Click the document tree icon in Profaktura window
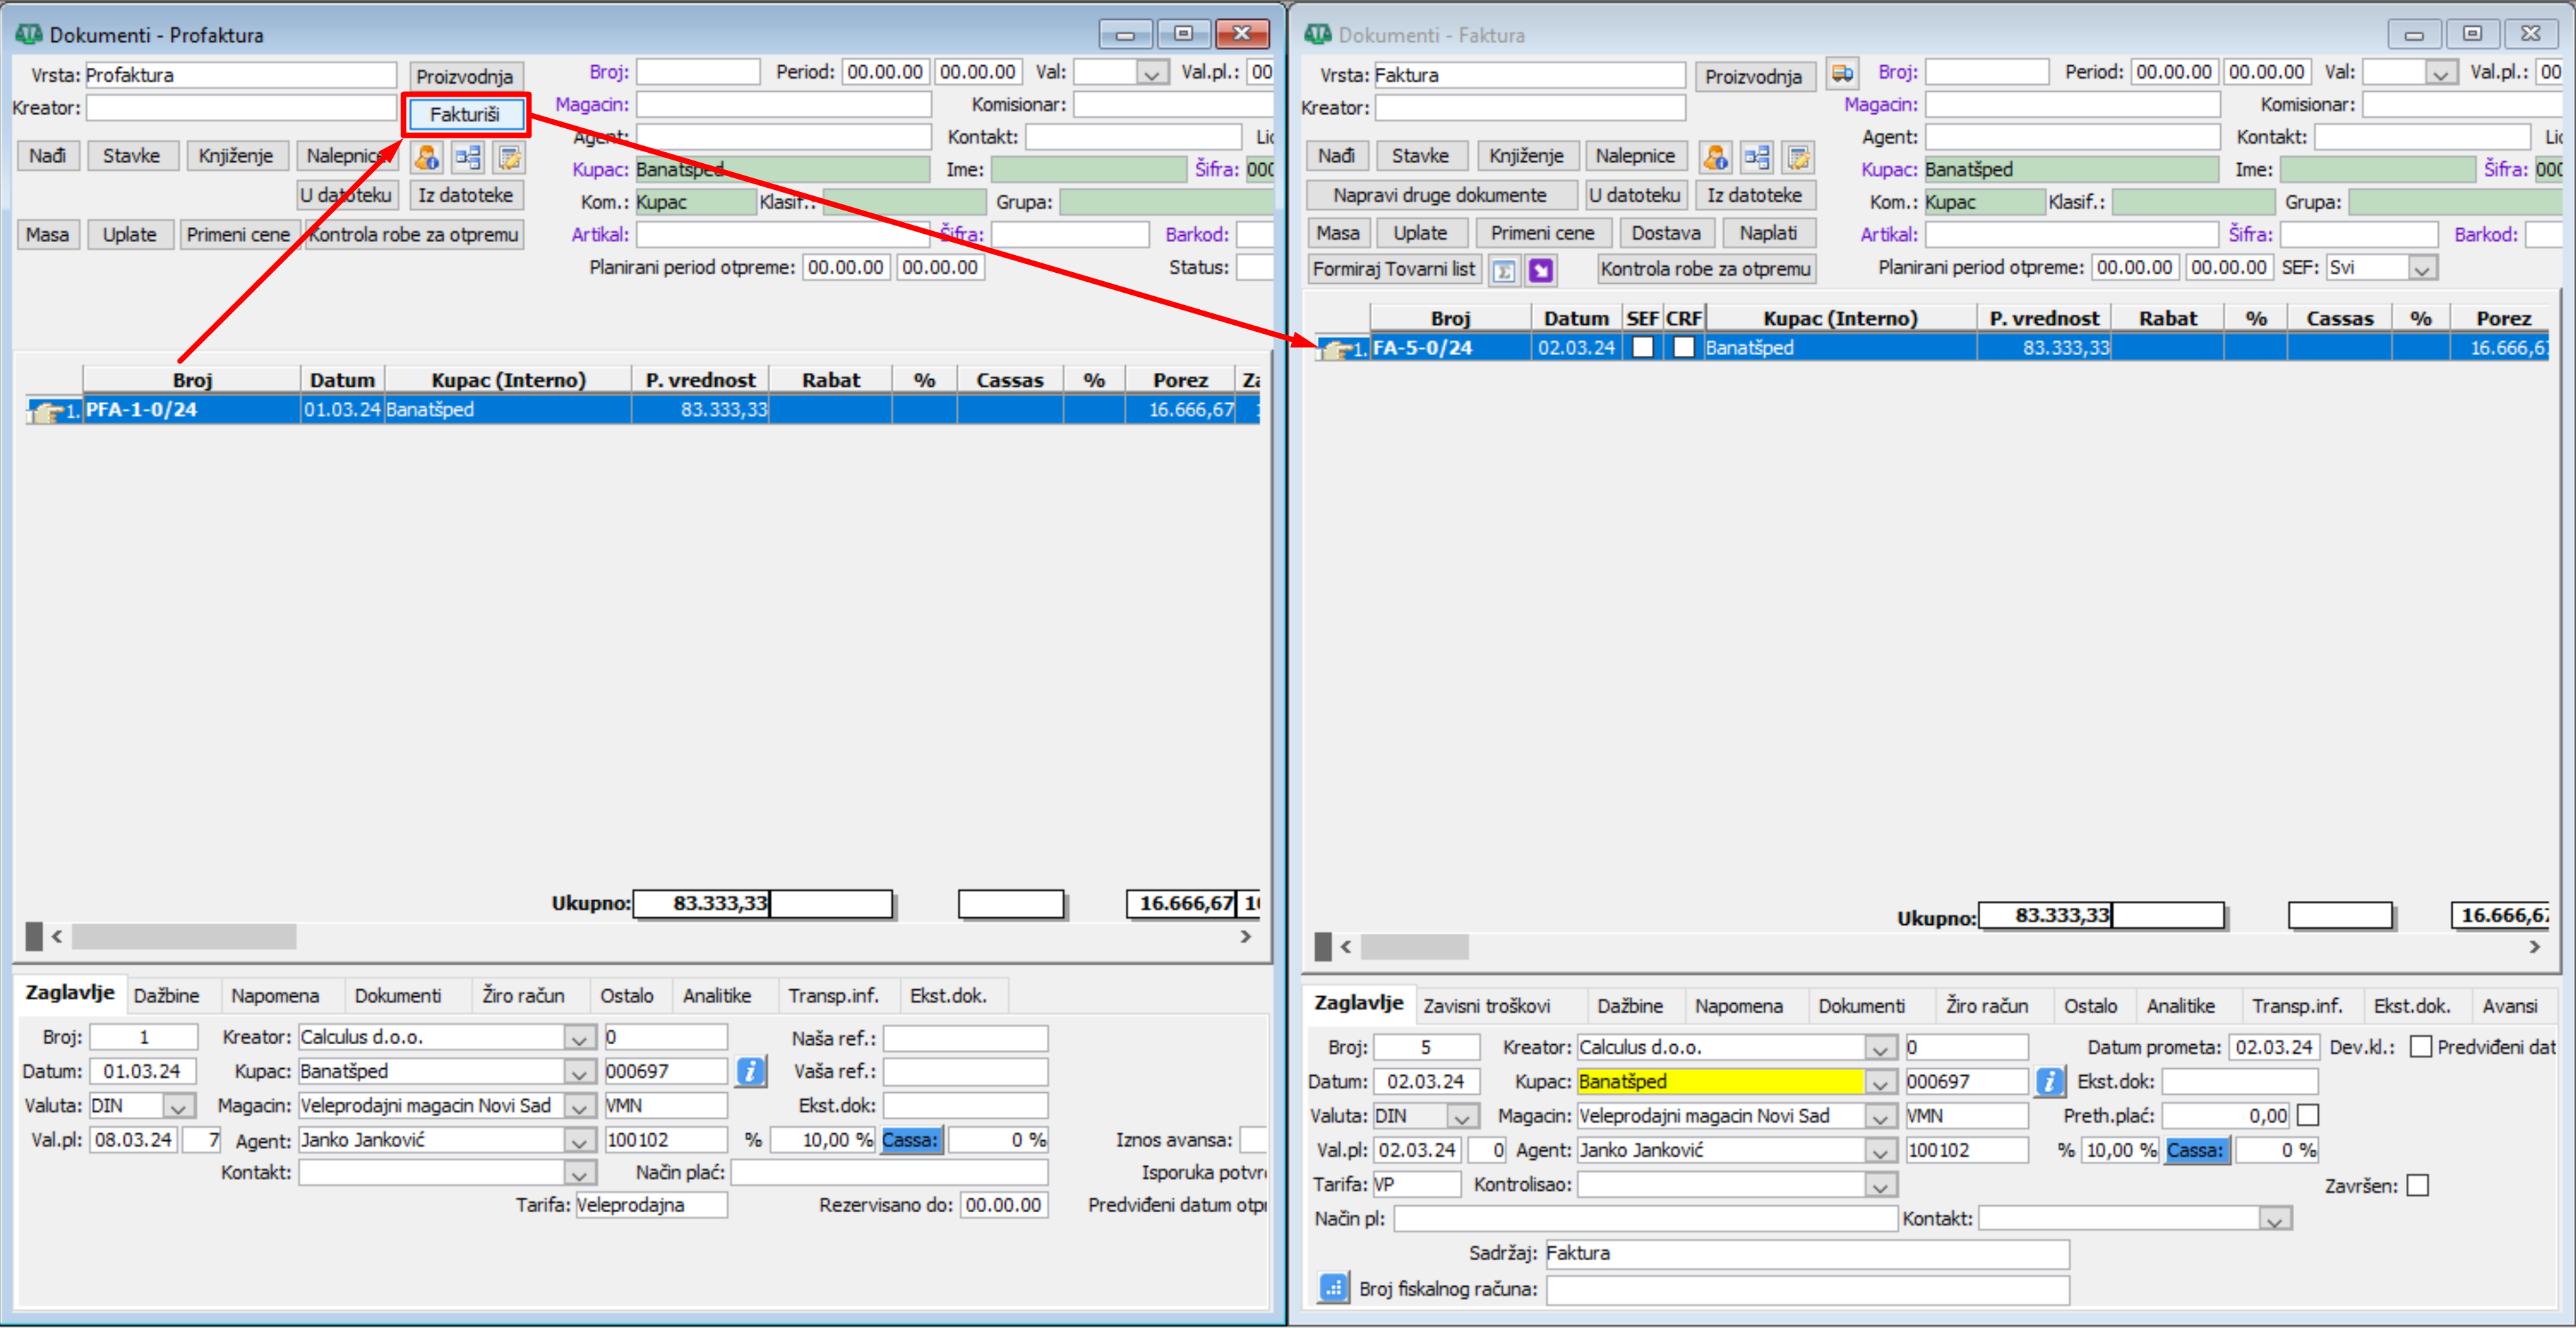 (x=467, y=157)
